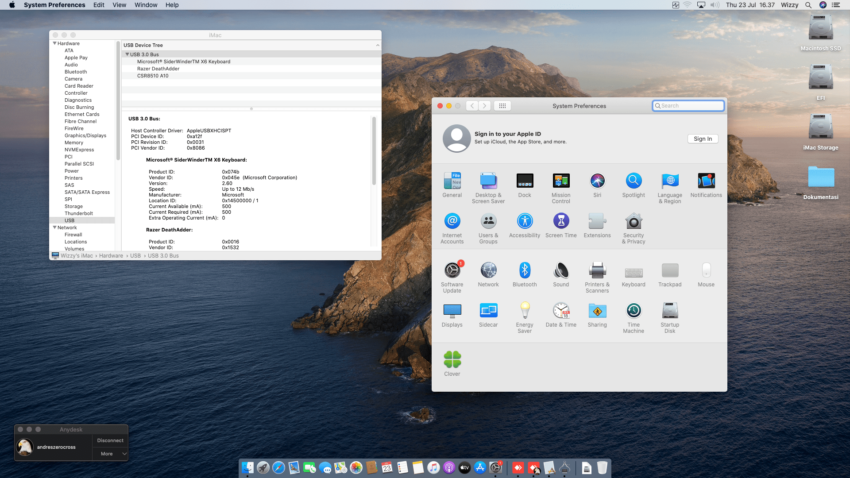The width and height of the screenshot is (850, 478).
Task: Open the Dock preference pane
Action: point(525,185)
